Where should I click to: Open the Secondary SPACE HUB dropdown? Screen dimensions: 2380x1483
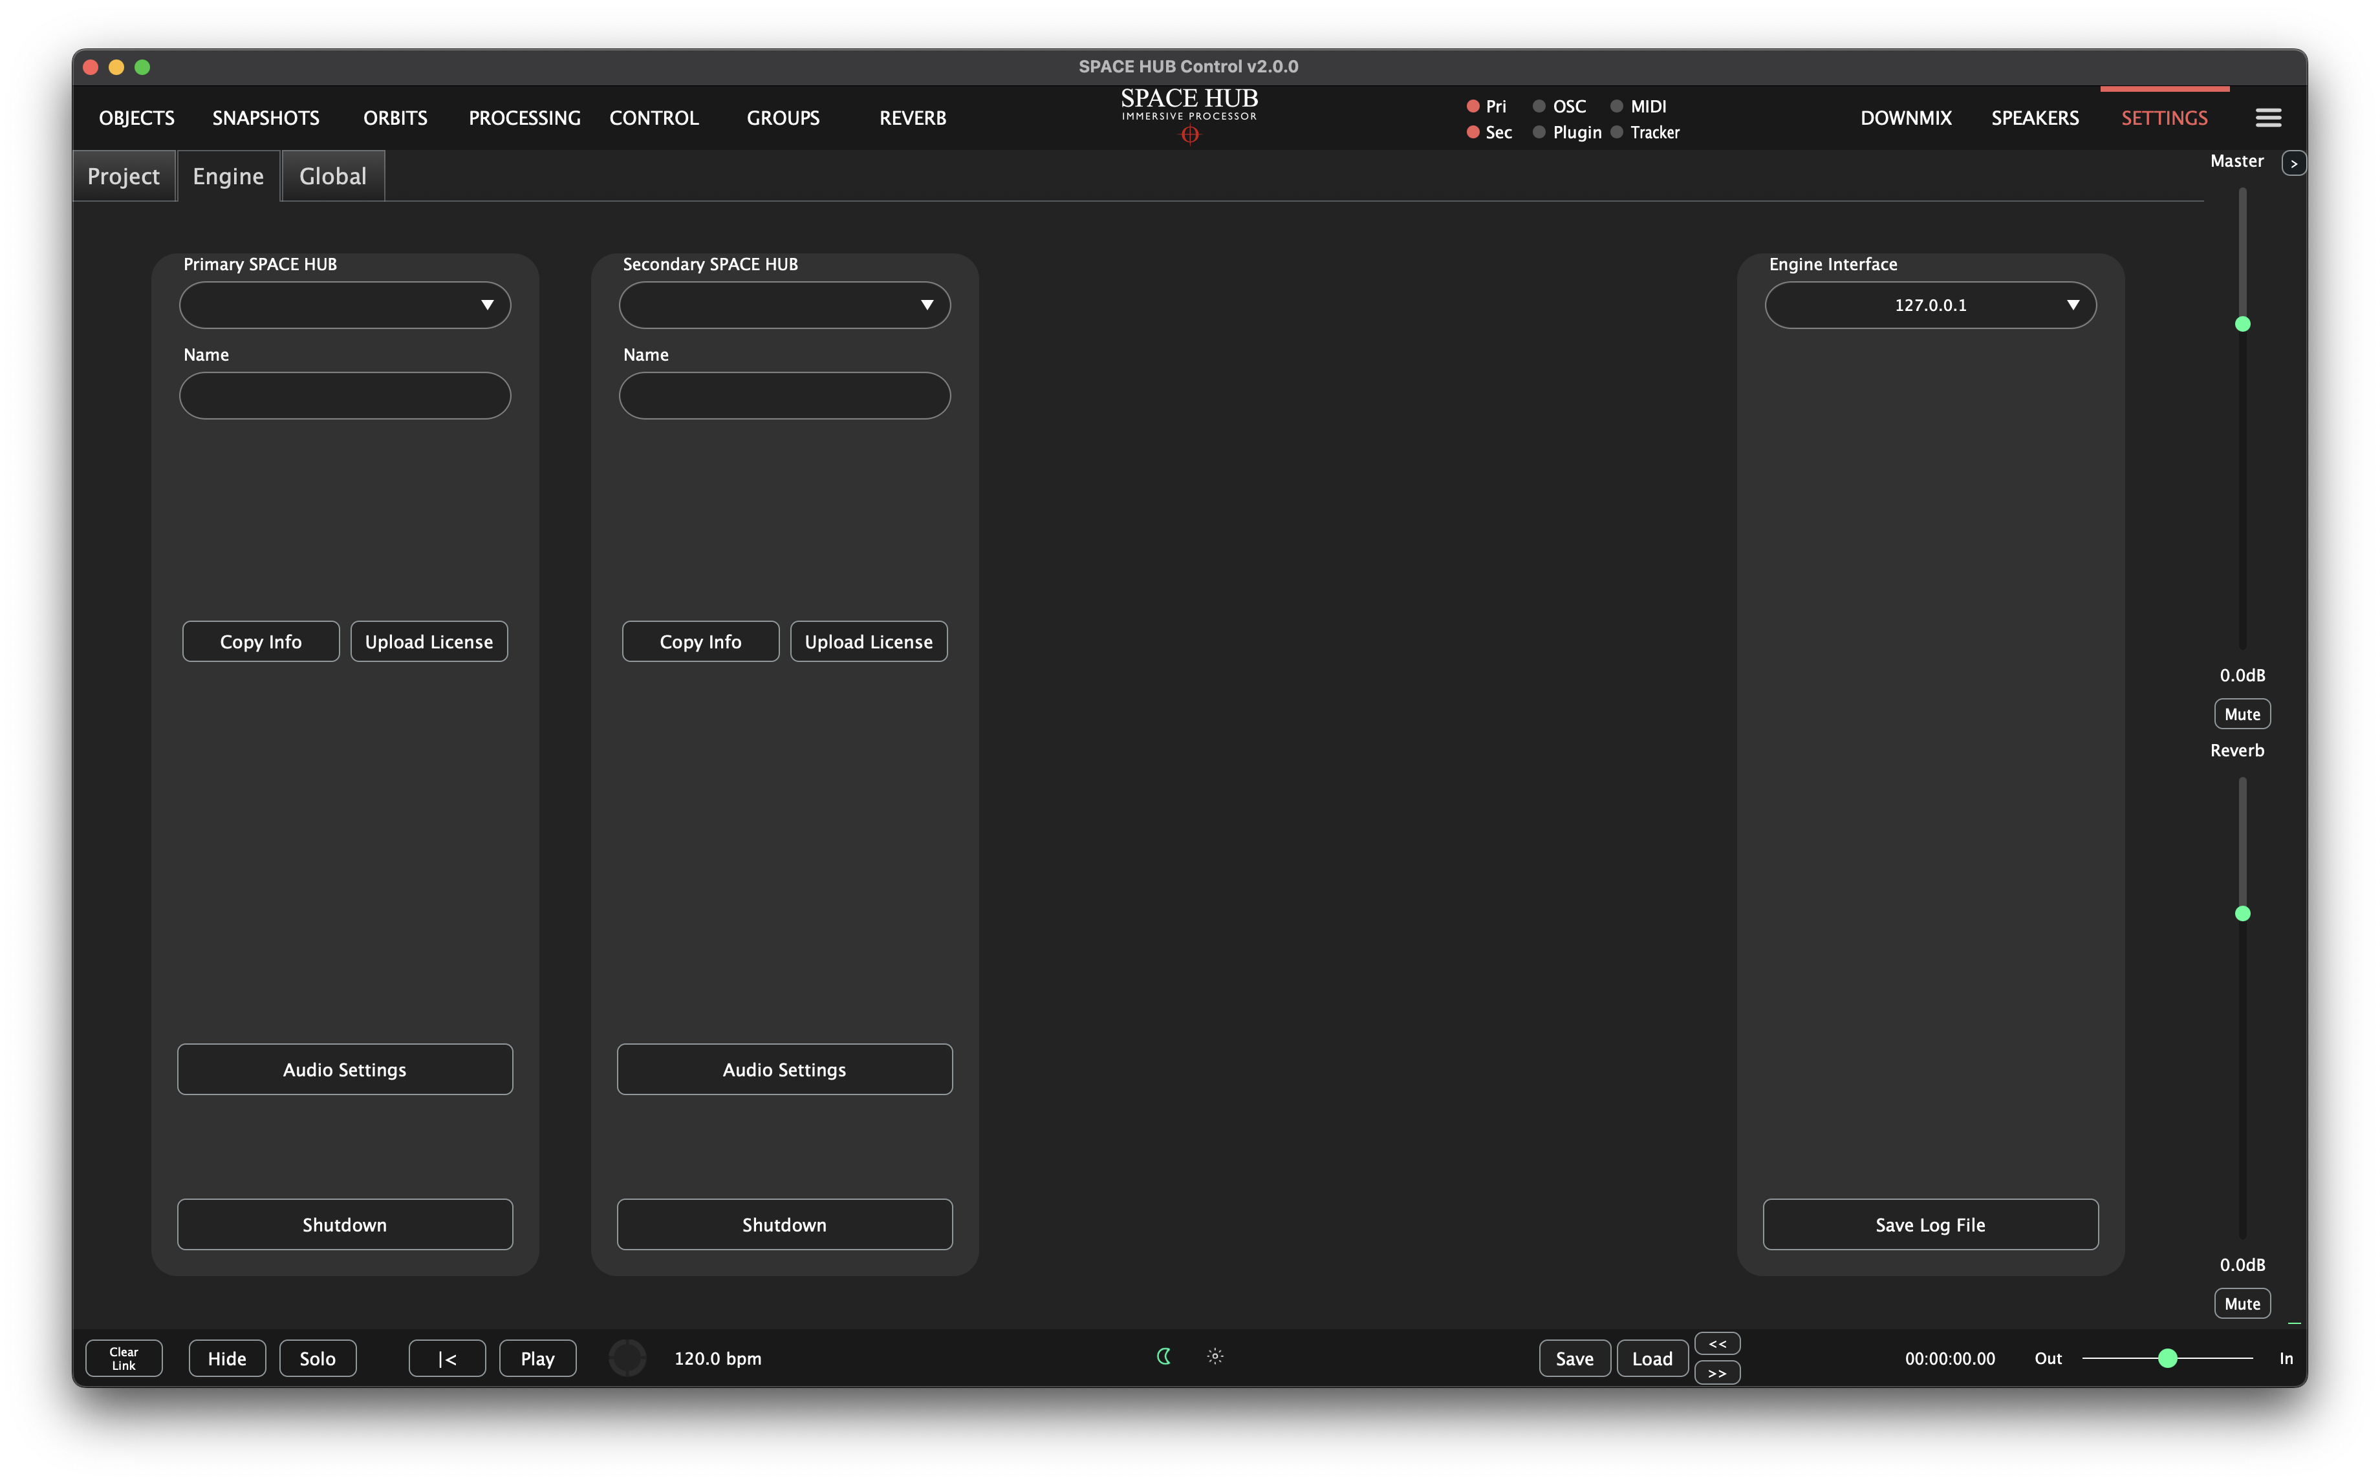tap(784, 305)
